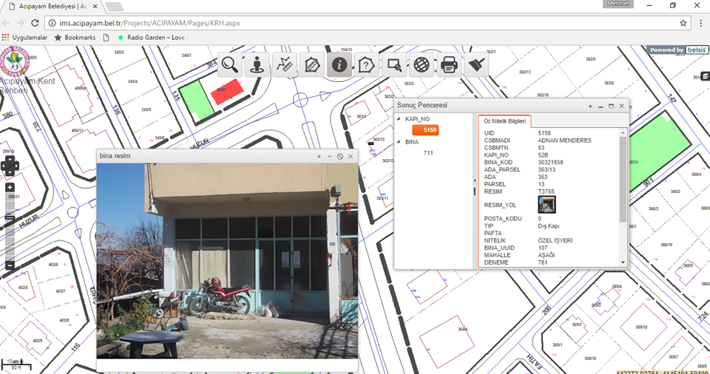This screenshot has height=374, width=710.
Task: Select the polygon query tool with question mark
Action: click(x=366, y=65)
